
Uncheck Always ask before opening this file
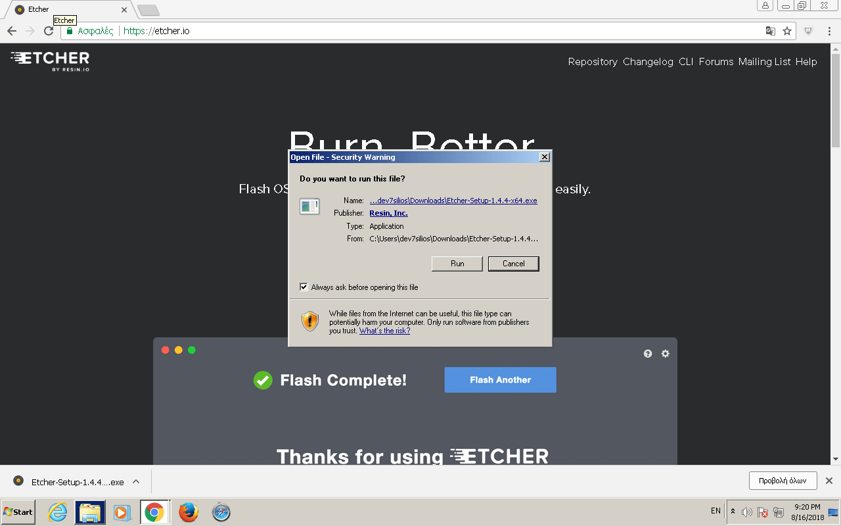pyautogui.click(x=304, y=287)
